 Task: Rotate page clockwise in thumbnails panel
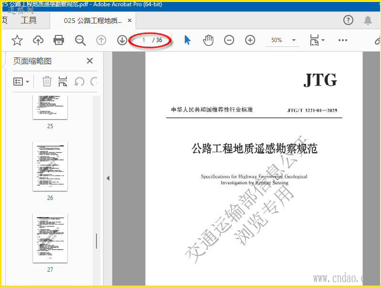(x=94, y=81)
